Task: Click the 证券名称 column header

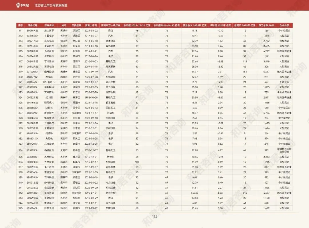Action: [49, 25]
